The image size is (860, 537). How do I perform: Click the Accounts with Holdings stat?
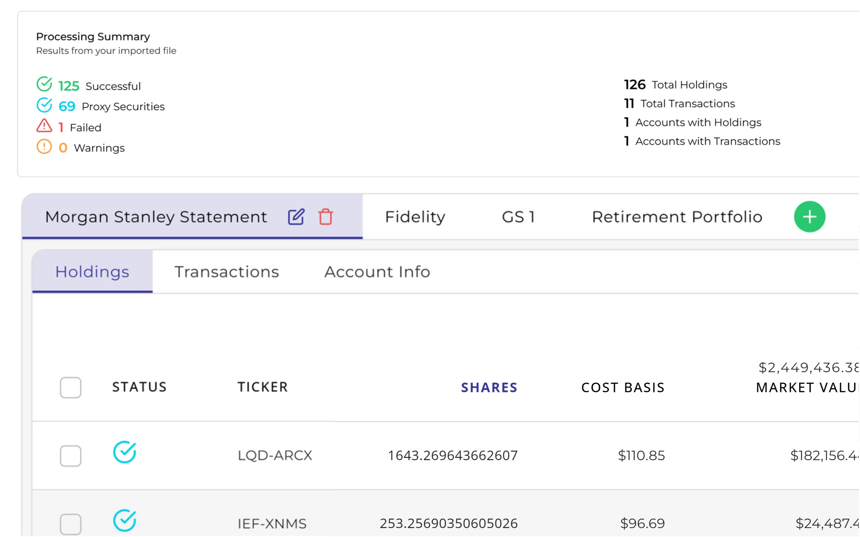(x=693, y=122)
